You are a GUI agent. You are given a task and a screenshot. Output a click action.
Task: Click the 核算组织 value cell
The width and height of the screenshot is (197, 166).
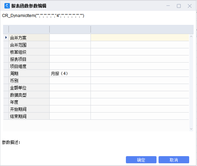click(x=70, y=52)
